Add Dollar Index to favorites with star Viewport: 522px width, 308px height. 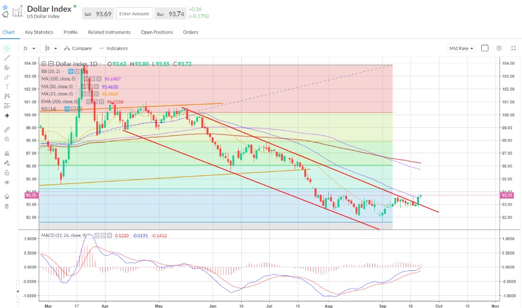click(5, 7)
